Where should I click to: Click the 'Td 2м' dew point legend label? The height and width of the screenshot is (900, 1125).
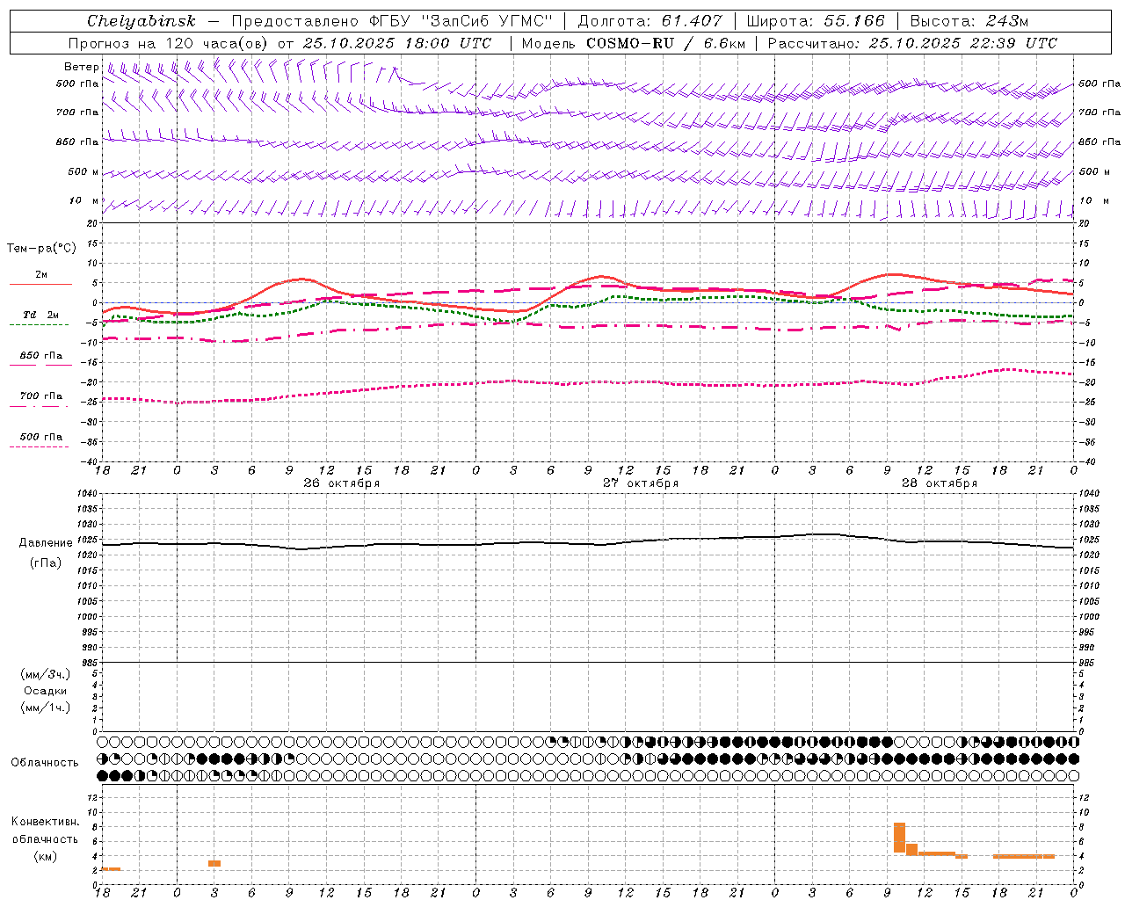tap(41, 315)
